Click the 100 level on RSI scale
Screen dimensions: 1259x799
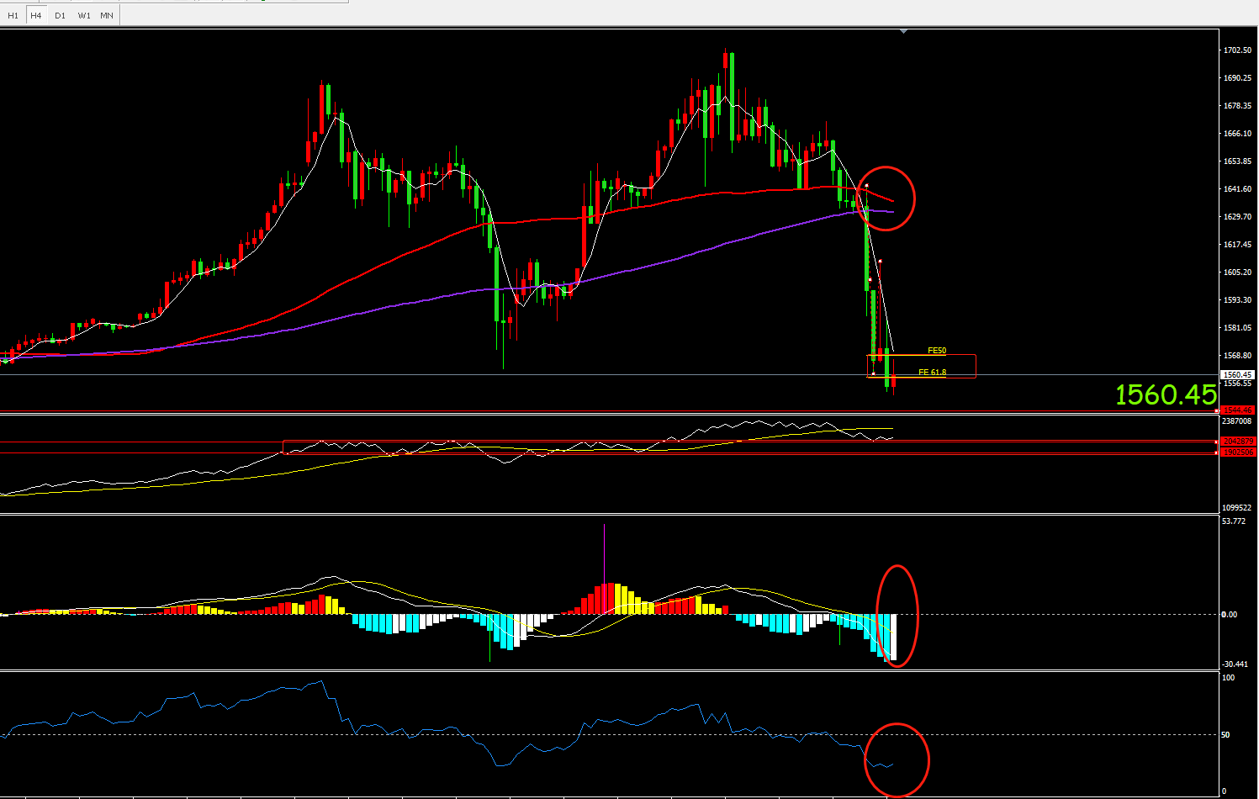(x=1229, y=678)
